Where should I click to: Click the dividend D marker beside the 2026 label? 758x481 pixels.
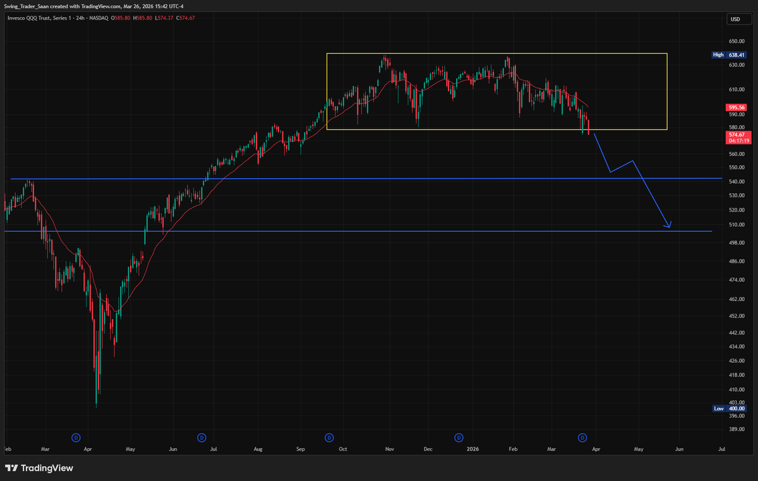459,437
